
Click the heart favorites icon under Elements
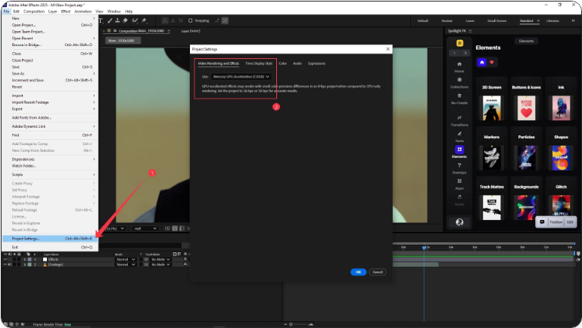coord(493,62)
